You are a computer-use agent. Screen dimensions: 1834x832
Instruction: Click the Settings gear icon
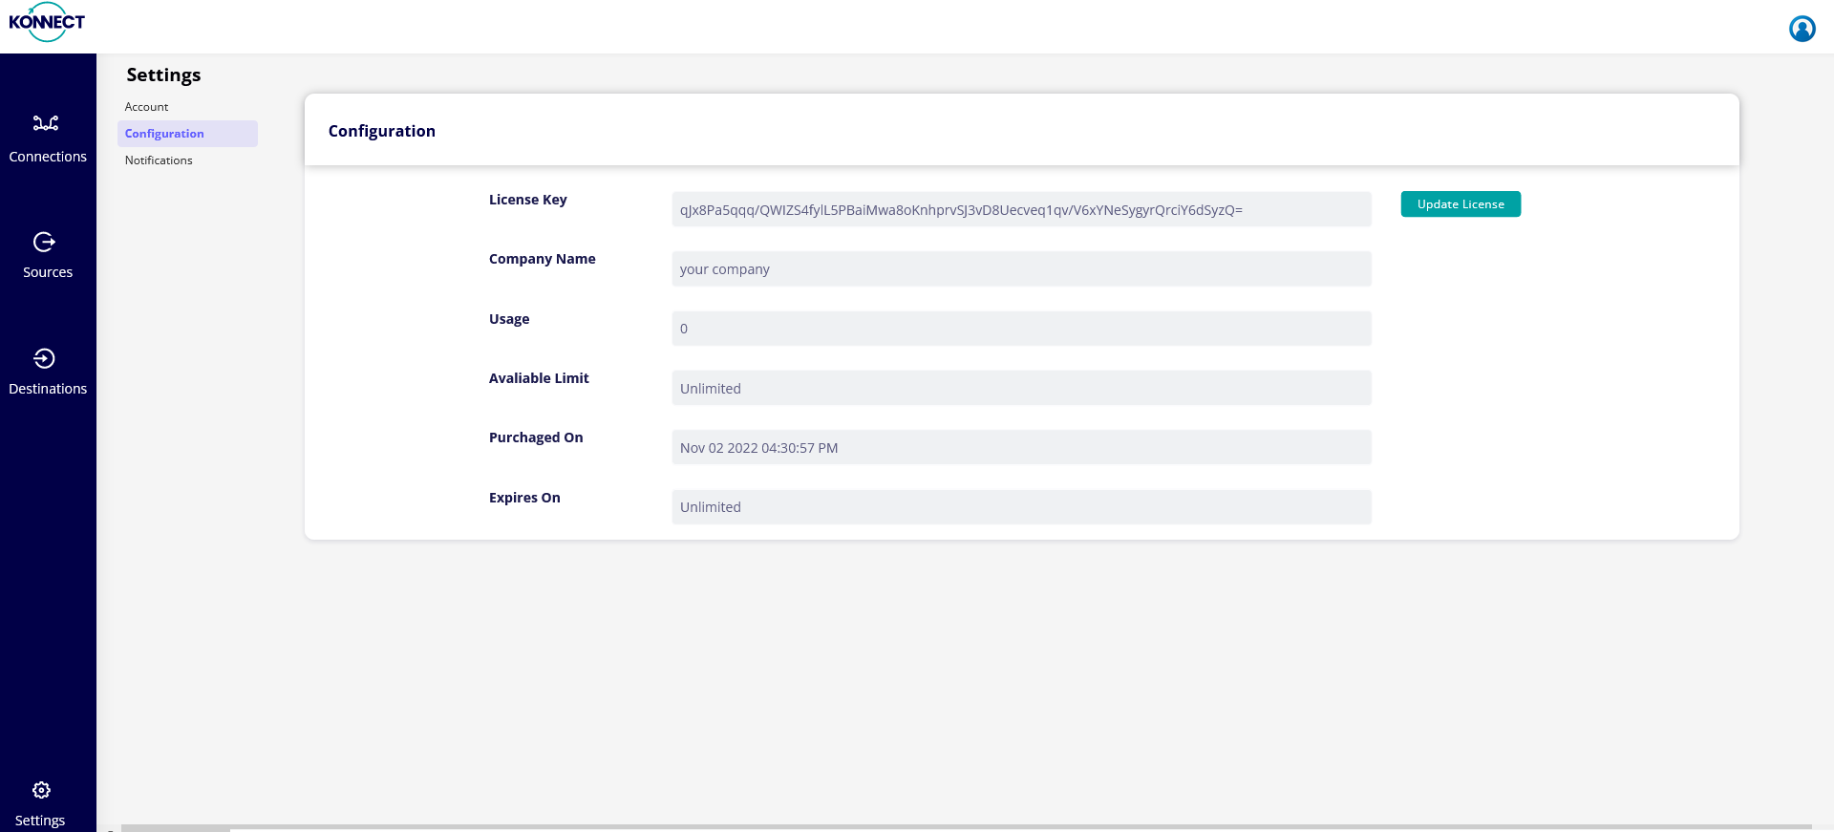[x=41, y=790]
